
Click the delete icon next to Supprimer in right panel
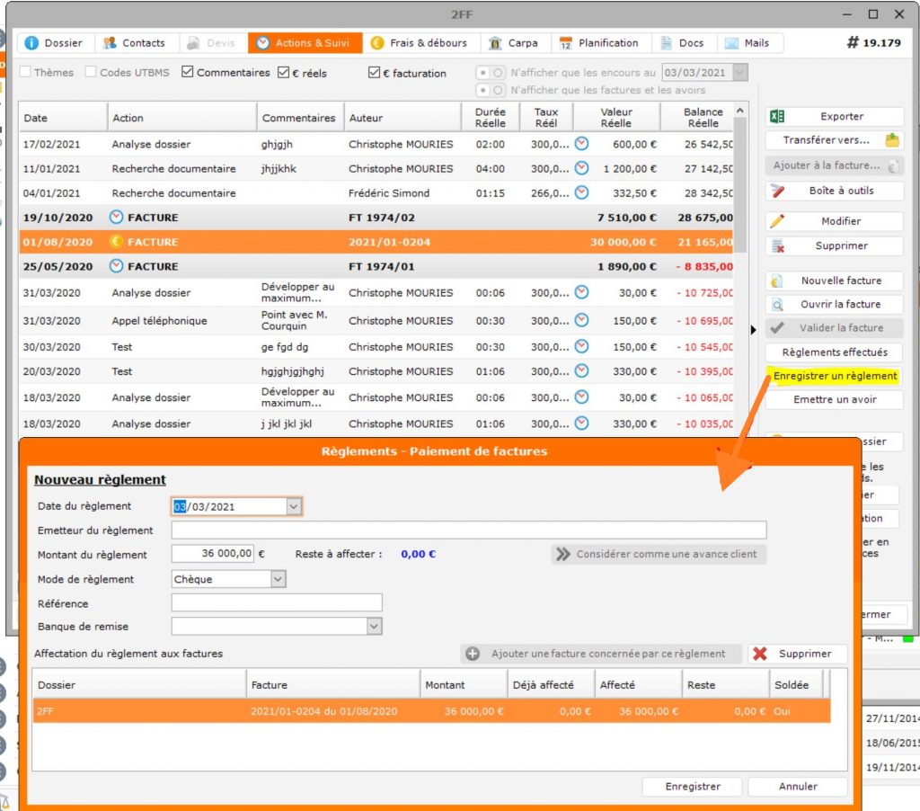tap(778, 246)
